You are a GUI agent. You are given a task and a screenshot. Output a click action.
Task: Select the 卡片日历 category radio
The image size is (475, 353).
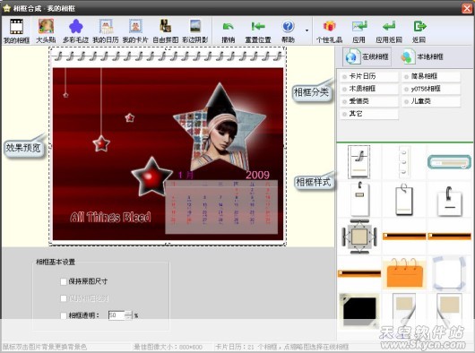tap(344, 77)
